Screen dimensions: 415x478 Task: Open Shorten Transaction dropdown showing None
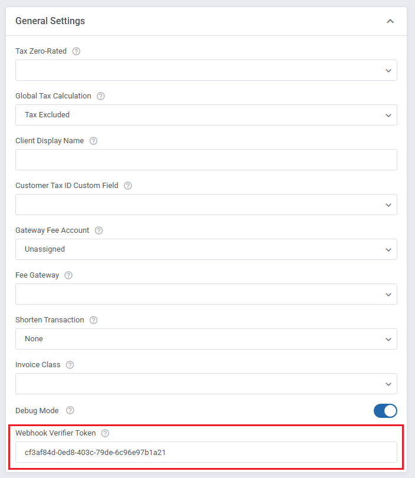tap(206, 339)
